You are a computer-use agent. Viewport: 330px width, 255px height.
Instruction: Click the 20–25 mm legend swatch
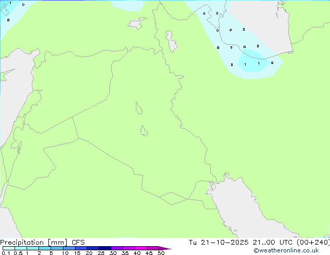coord(93,248)
